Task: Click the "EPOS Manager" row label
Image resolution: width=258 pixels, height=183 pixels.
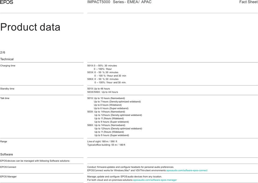Action: click(x=8, y=177)
